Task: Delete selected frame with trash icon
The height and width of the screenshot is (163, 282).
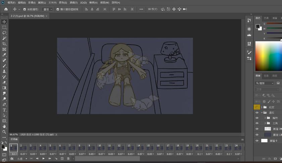Action: point(68,159)
